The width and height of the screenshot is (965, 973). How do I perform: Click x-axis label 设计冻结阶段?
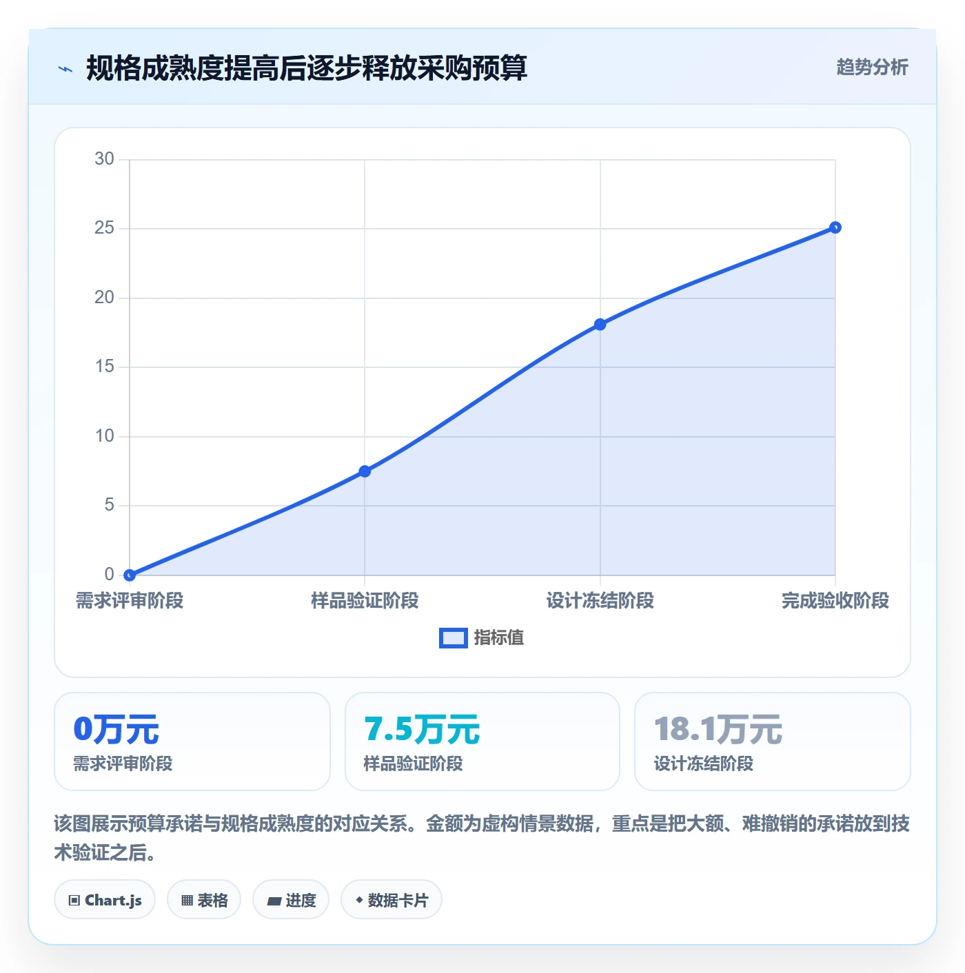click(600, 601)
